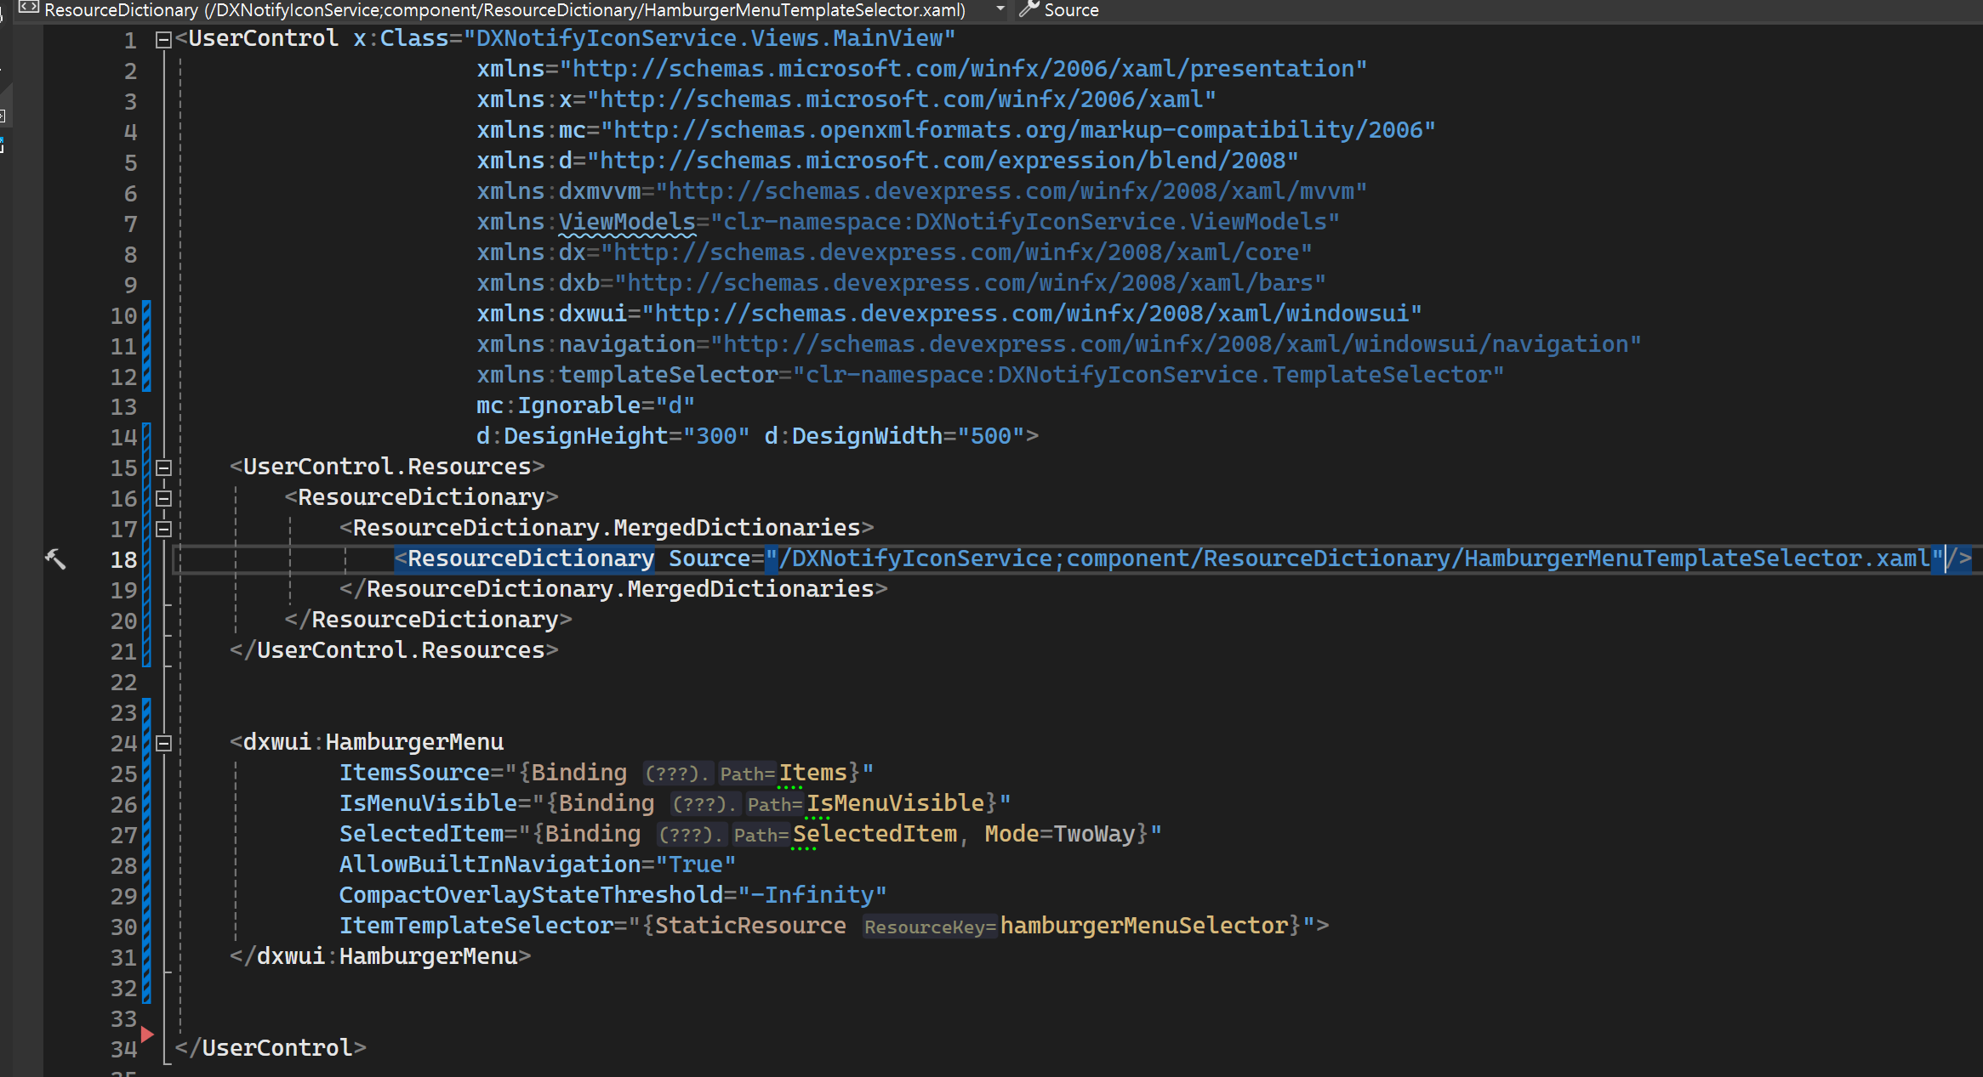Open the Source member dropdown
This screenshot has height=1077, width=1983.
[x=1071, y=9]
